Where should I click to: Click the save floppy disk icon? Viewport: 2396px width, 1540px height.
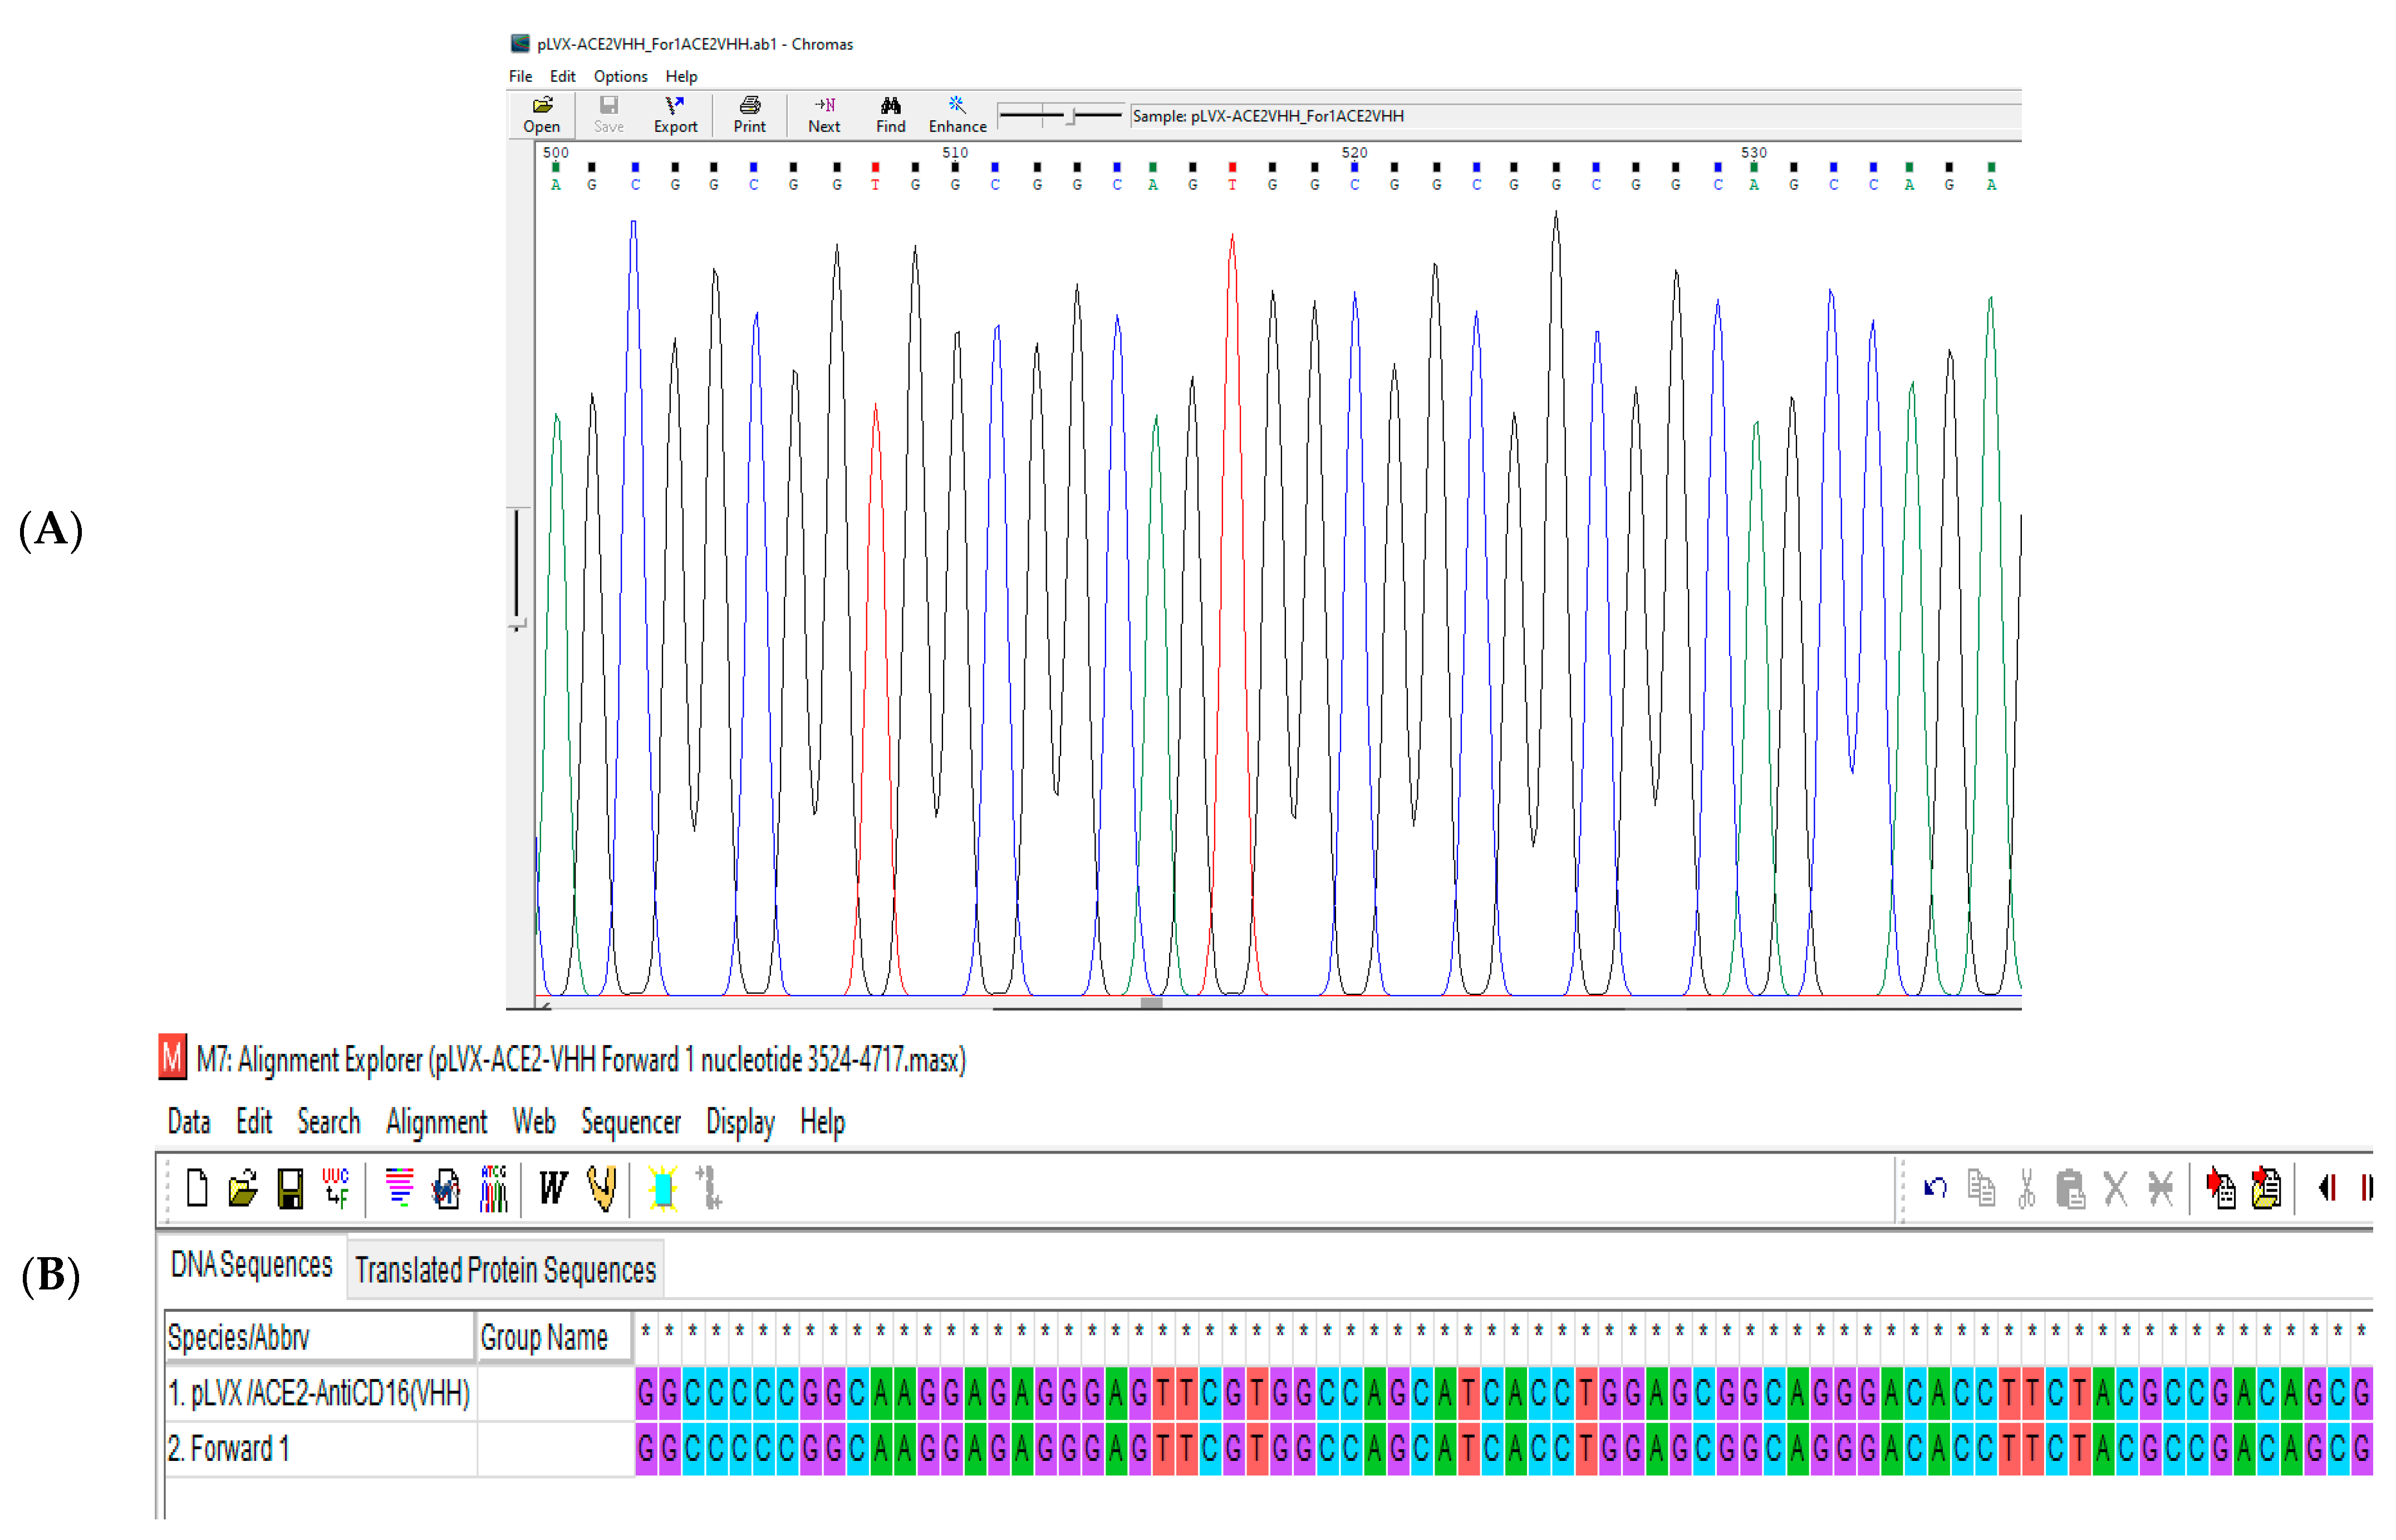point(290,1188)
